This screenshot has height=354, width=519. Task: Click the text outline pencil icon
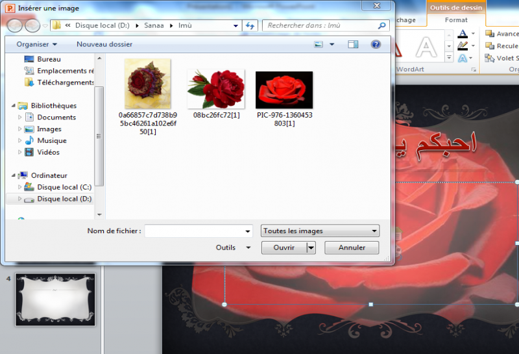[463, 46]
